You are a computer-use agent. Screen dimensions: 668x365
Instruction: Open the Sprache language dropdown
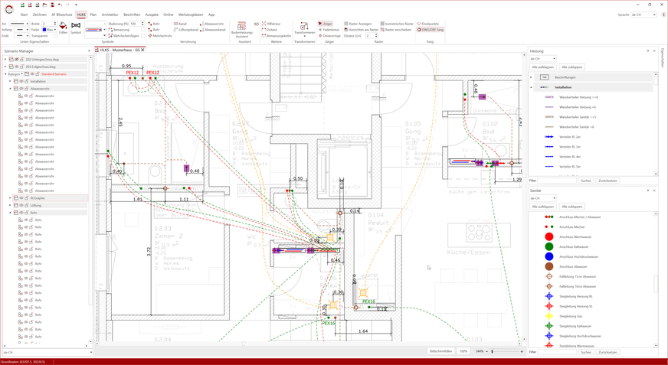[643, 15]
